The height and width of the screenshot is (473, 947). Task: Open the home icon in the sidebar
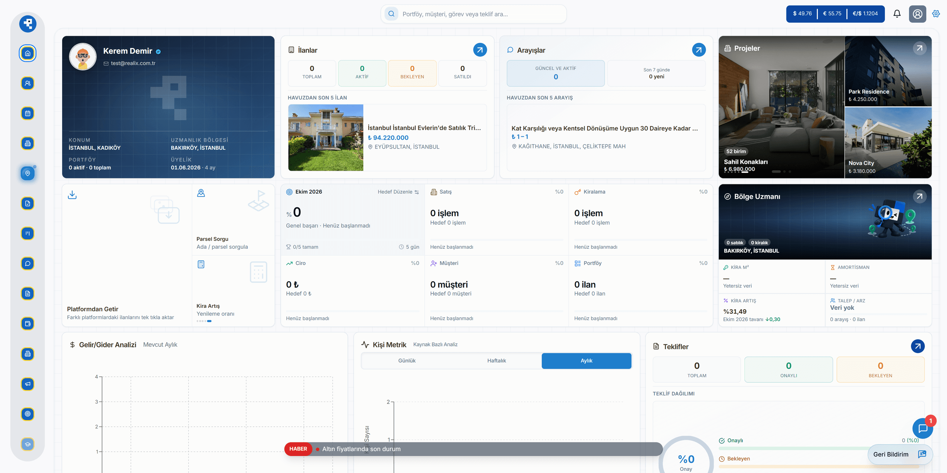[28, 53]
